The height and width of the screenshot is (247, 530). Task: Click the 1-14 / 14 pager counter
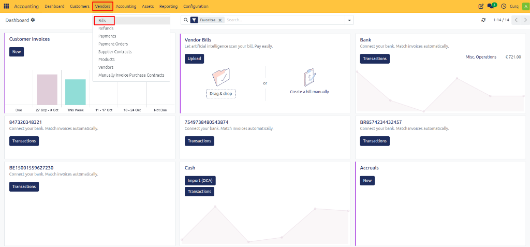[x=501, y=20]
